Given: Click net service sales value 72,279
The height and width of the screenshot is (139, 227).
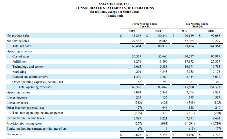Looking at the screenshot, I should point(215,41).
